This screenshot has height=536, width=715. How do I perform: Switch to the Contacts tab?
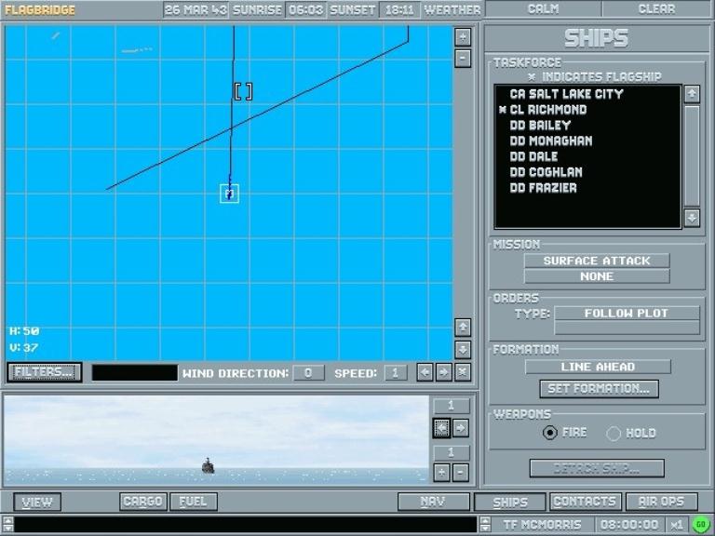[585, 502]
